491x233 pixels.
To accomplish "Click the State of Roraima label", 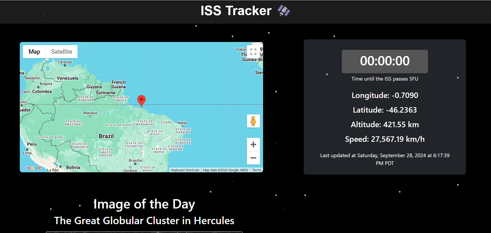I will click(x=86, y=99).
